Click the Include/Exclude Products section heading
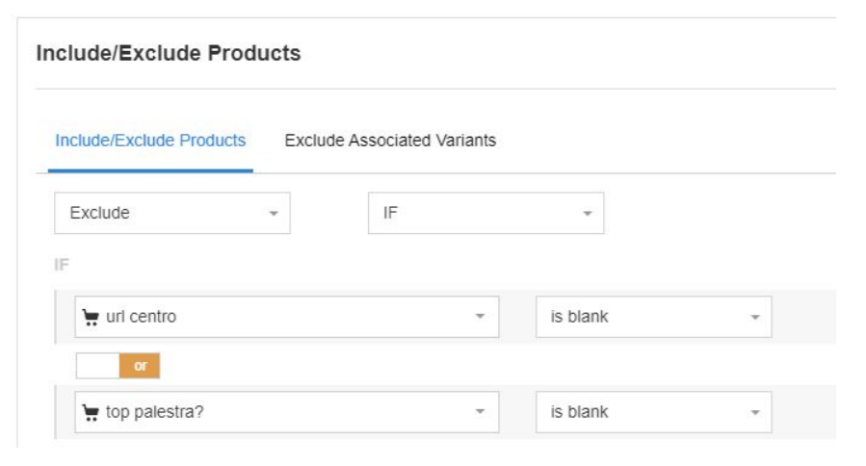The width and height of the screenshot is (866, 466). (x=169, y=54)
